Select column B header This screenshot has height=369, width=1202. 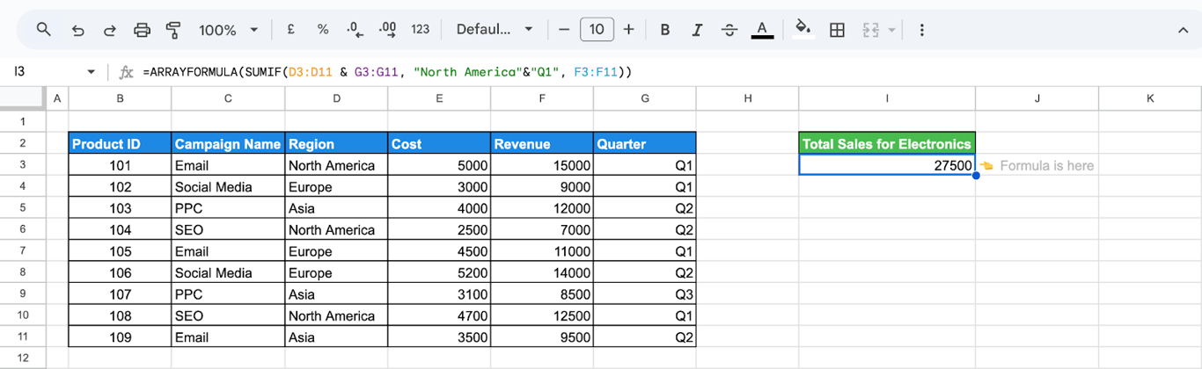[120, 98]
